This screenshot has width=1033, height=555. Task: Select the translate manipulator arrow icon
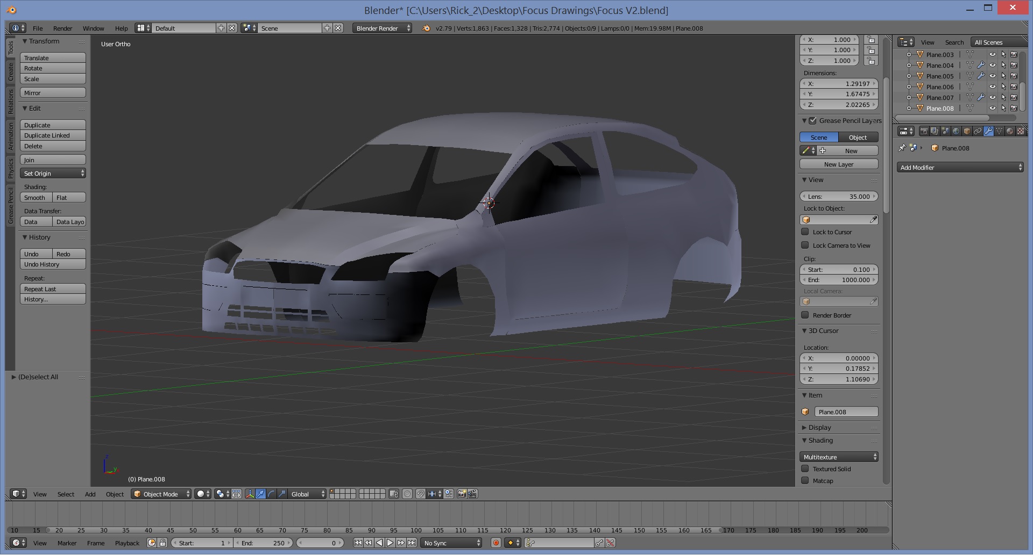(x=260, y=494)
